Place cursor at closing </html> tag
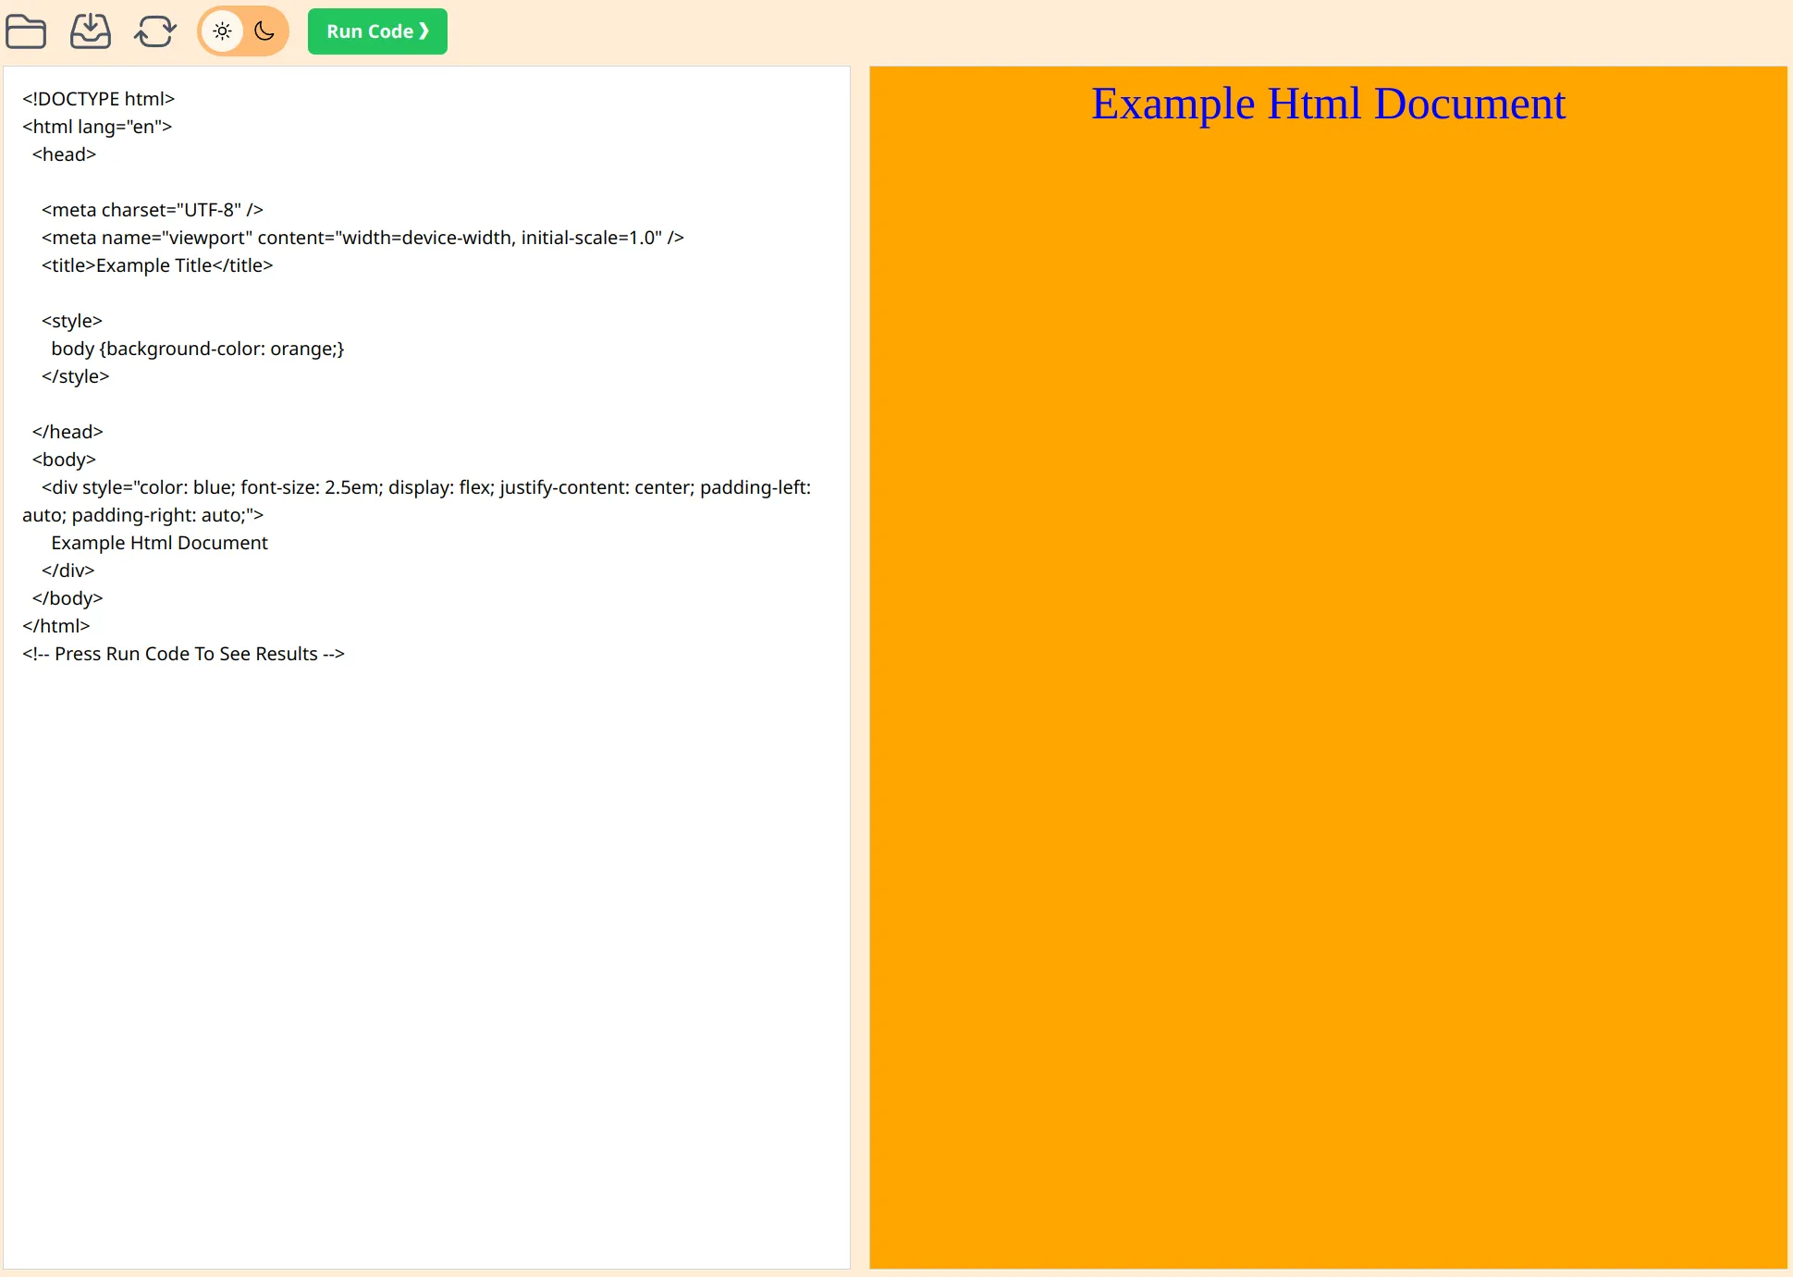Screen dimensions: 1793x1277 point(56,626)
